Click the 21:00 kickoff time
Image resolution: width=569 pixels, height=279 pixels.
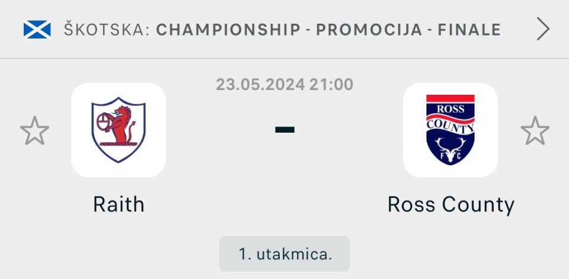[x=331, y=85]
